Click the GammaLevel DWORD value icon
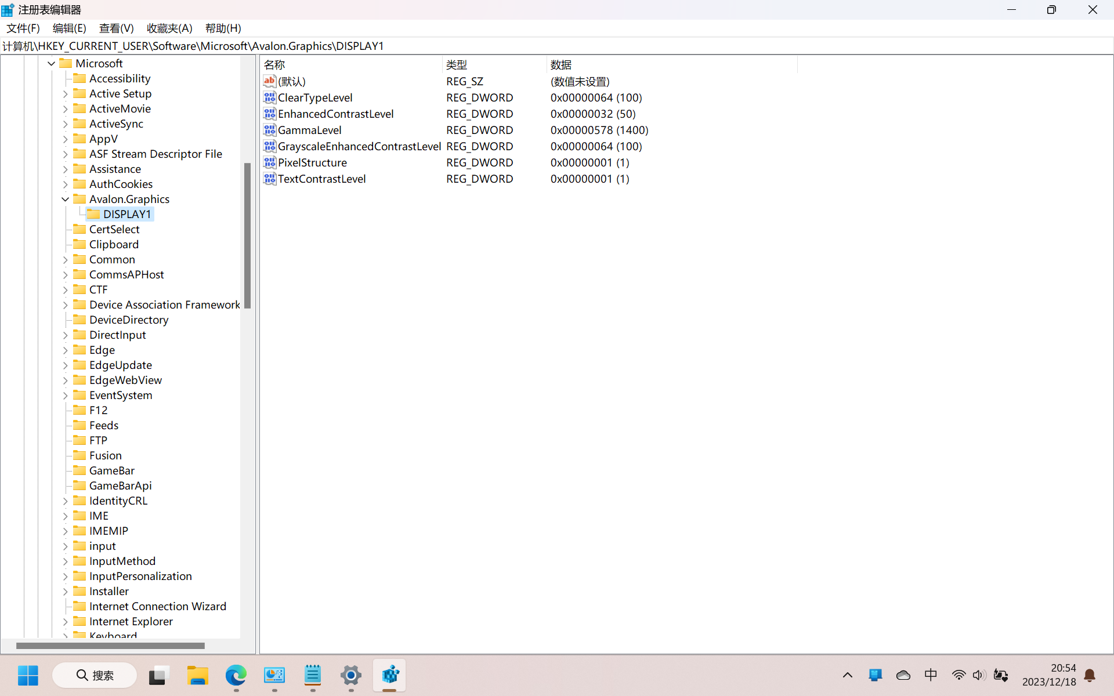Screen dimensions: 1114x696 click(269, 130)
